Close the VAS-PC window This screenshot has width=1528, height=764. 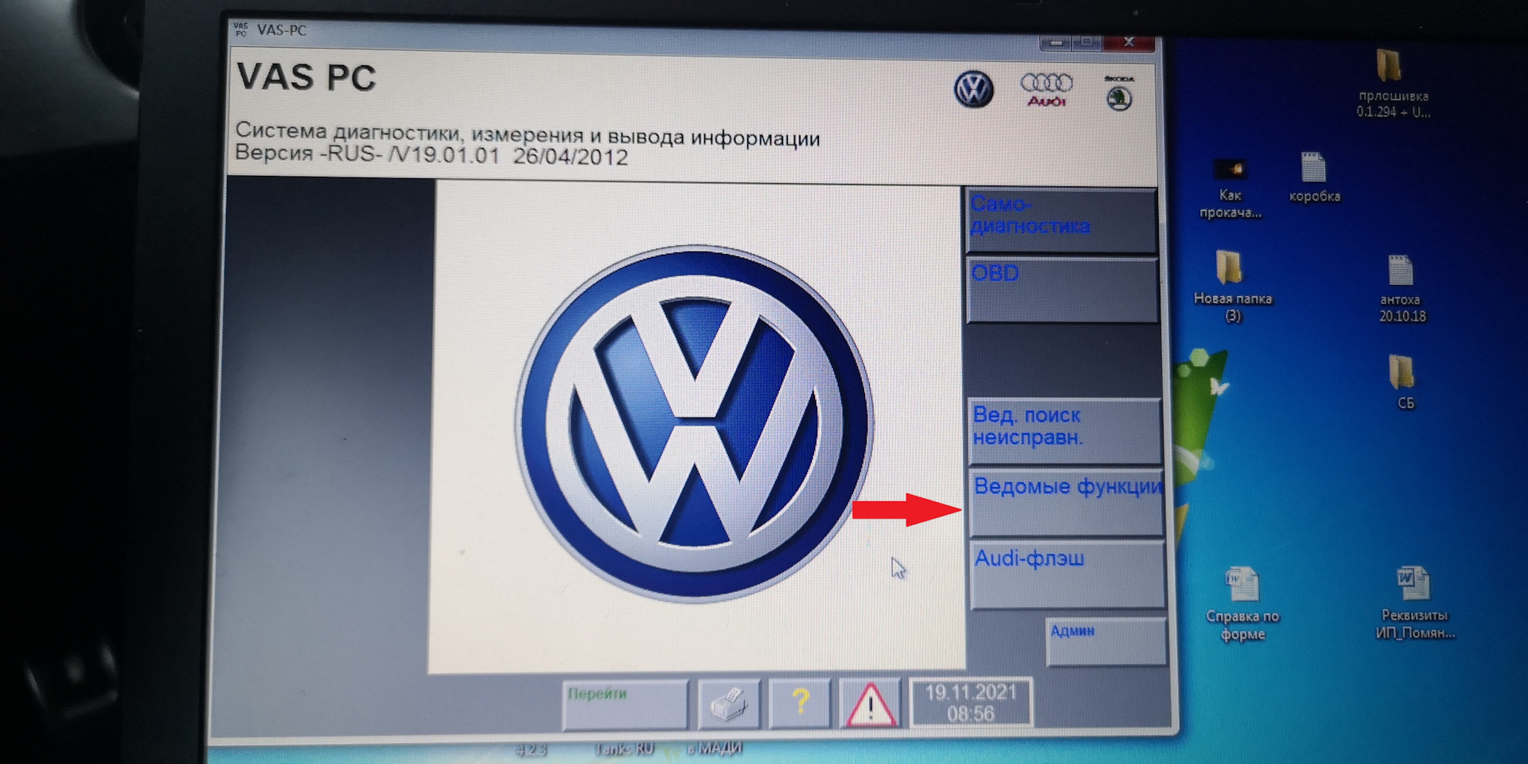coord(1128,42)
